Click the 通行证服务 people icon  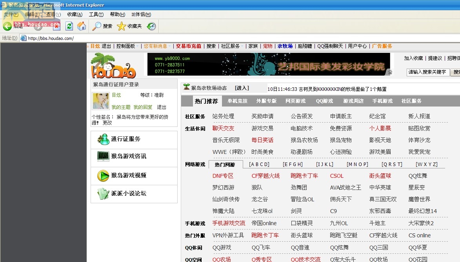point(103,139)
